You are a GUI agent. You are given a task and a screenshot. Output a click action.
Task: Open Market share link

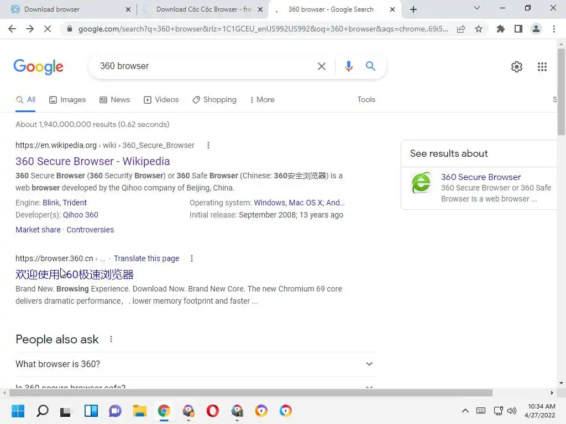click(38, 230)
